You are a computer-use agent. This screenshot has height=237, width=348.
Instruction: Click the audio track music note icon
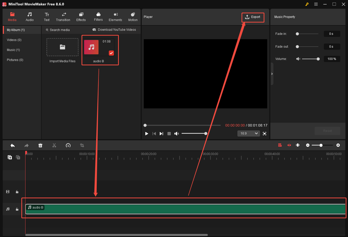8,209
